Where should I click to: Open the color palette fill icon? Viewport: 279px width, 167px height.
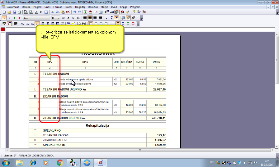tap(123, 18)
